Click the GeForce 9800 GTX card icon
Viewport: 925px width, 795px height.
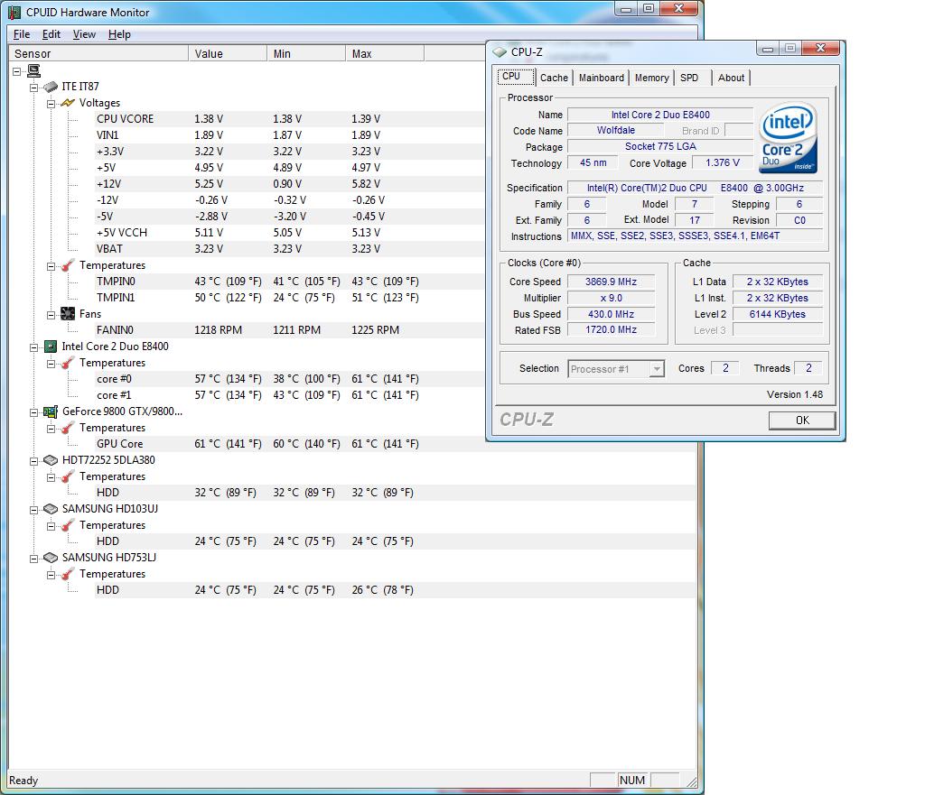51,411
